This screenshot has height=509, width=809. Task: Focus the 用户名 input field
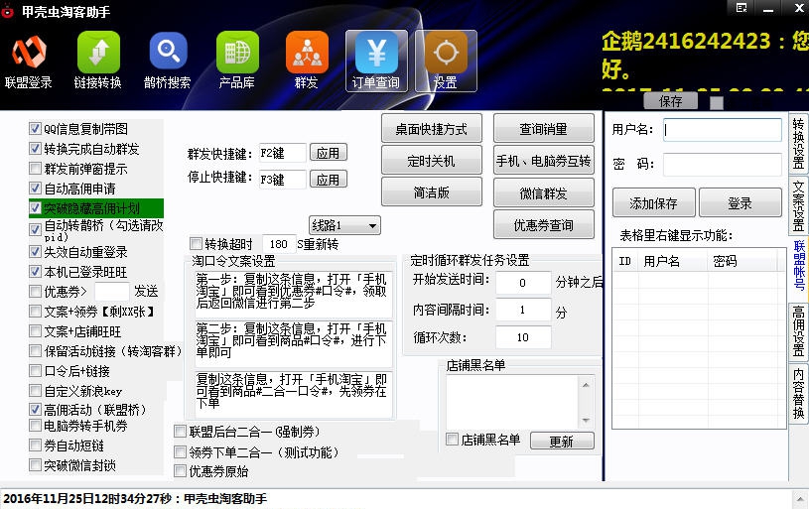point(722,130)
